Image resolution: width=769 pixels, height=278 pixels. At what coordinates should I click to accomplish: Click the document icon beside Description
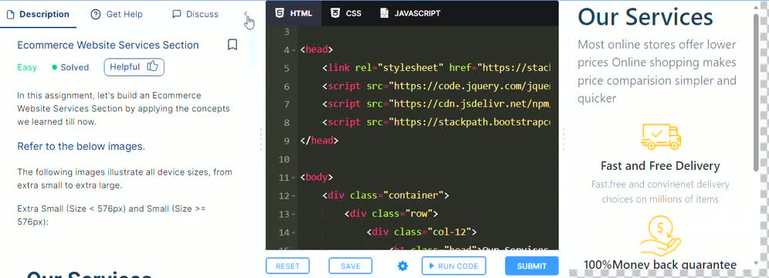10,14
